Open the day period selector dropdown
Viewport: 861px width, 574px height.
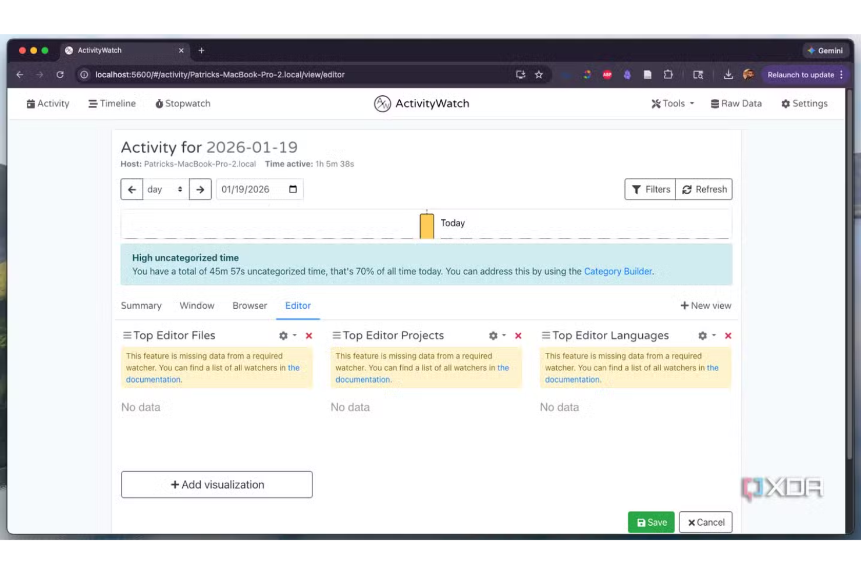pyautogui.click(x=165, y=189)
